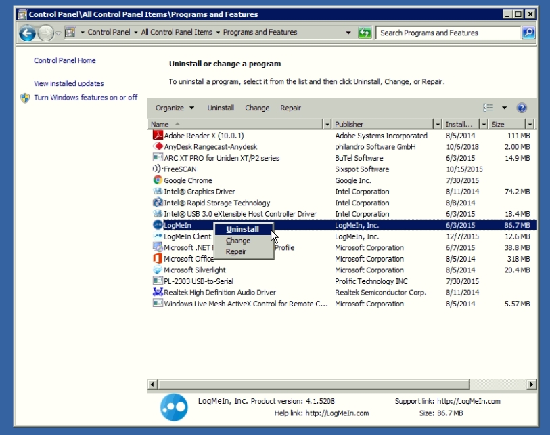The height and width of the screenshot is (435, 550).
Task: Refresh the Programs and Features list
Action: tap(365, 33)
